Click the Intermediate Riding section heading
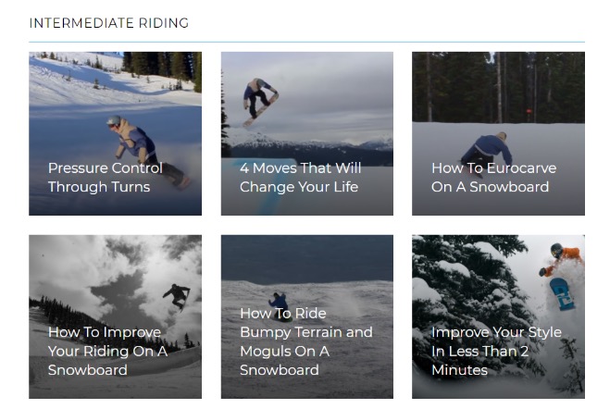Image resolution: width=610 pixels, height=409 pixels. pyautogui.click(x=109, y=23)
